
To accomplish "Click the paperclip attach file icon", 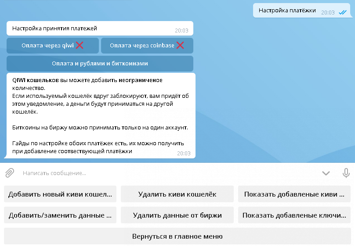I will (x=10, y=173).
